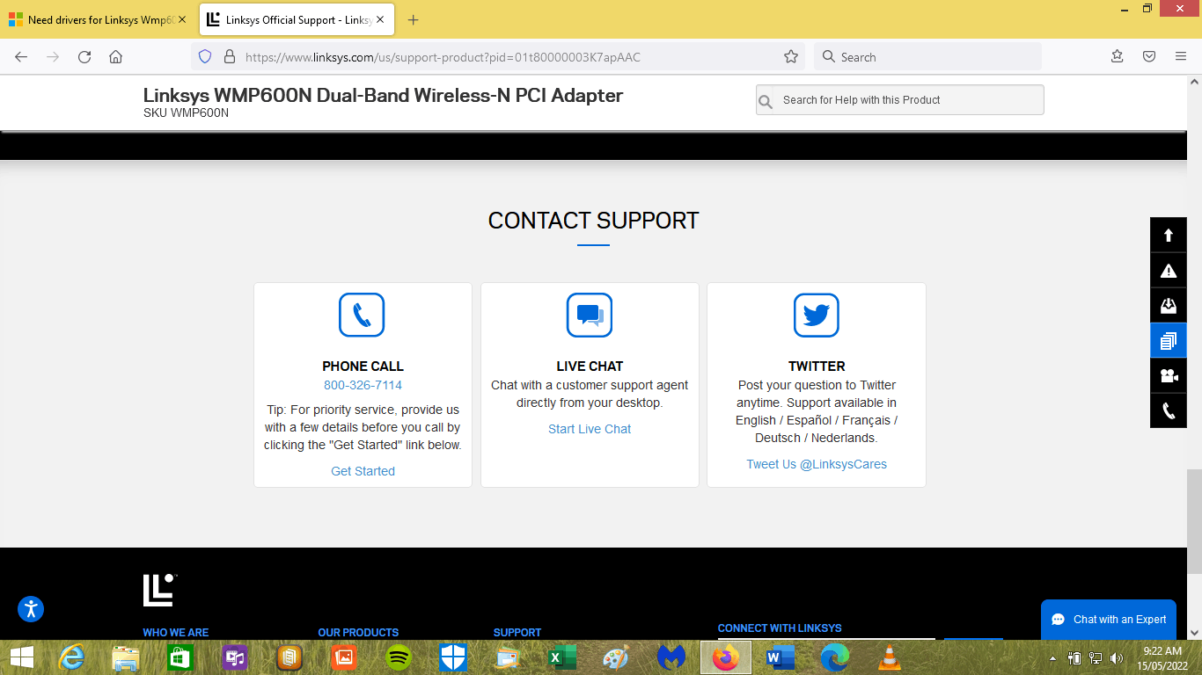Reload the page with the refresh icon

point(84,57)
